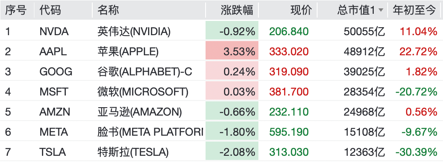Sort by 年初至今 column header
443x165 pixels.
coord(414,10)
